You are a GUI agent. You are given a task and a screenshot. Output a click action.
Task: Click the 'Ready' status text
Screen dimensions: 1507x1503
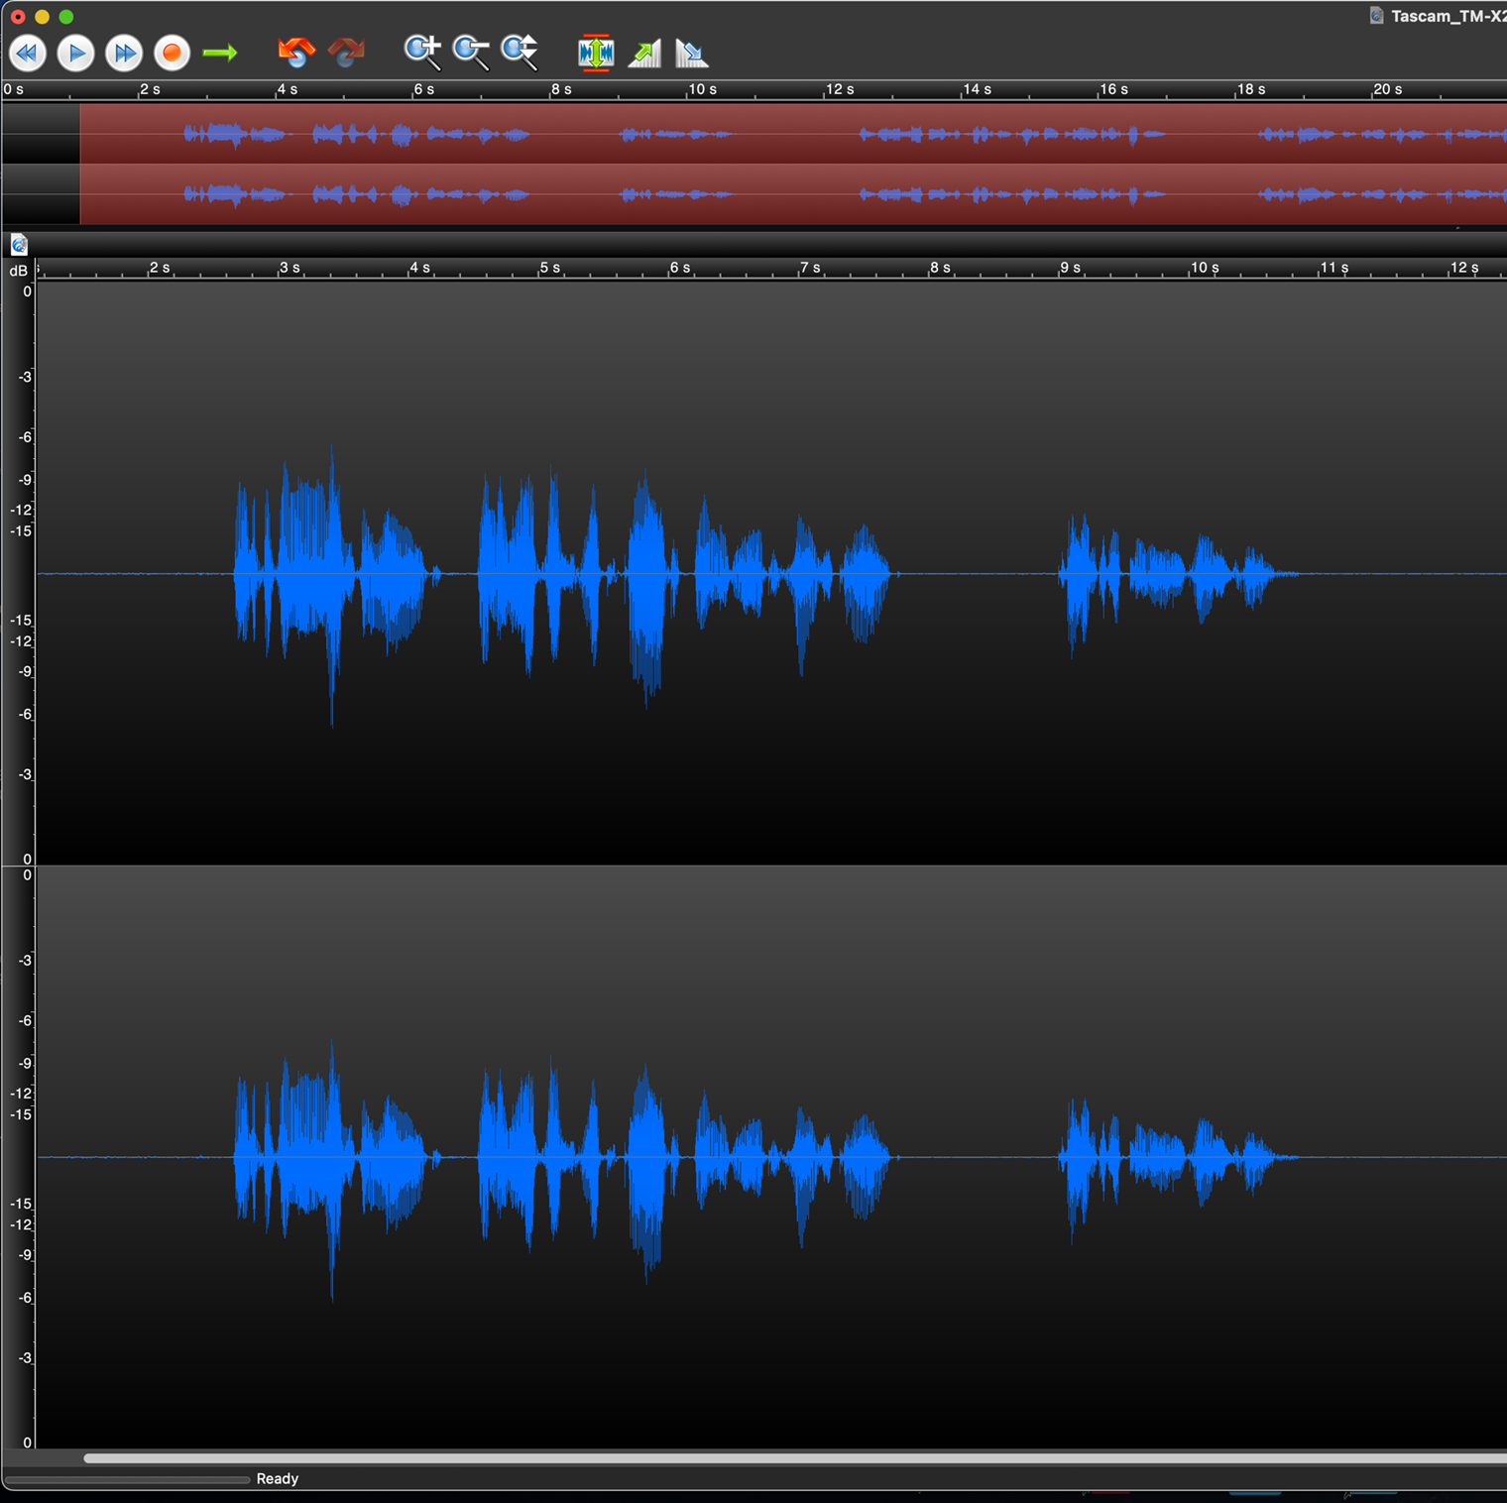(278, 1478)
